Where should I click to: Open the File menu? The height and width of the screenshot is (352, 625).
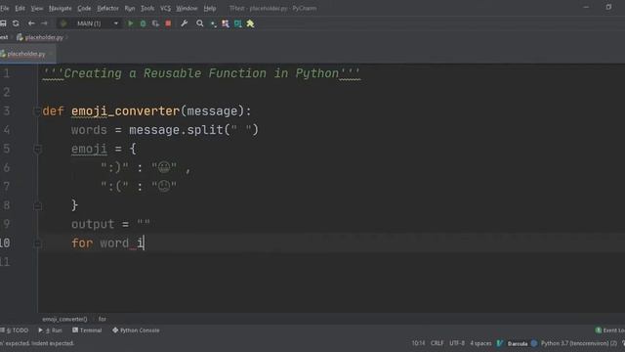[x=4, y=8]
